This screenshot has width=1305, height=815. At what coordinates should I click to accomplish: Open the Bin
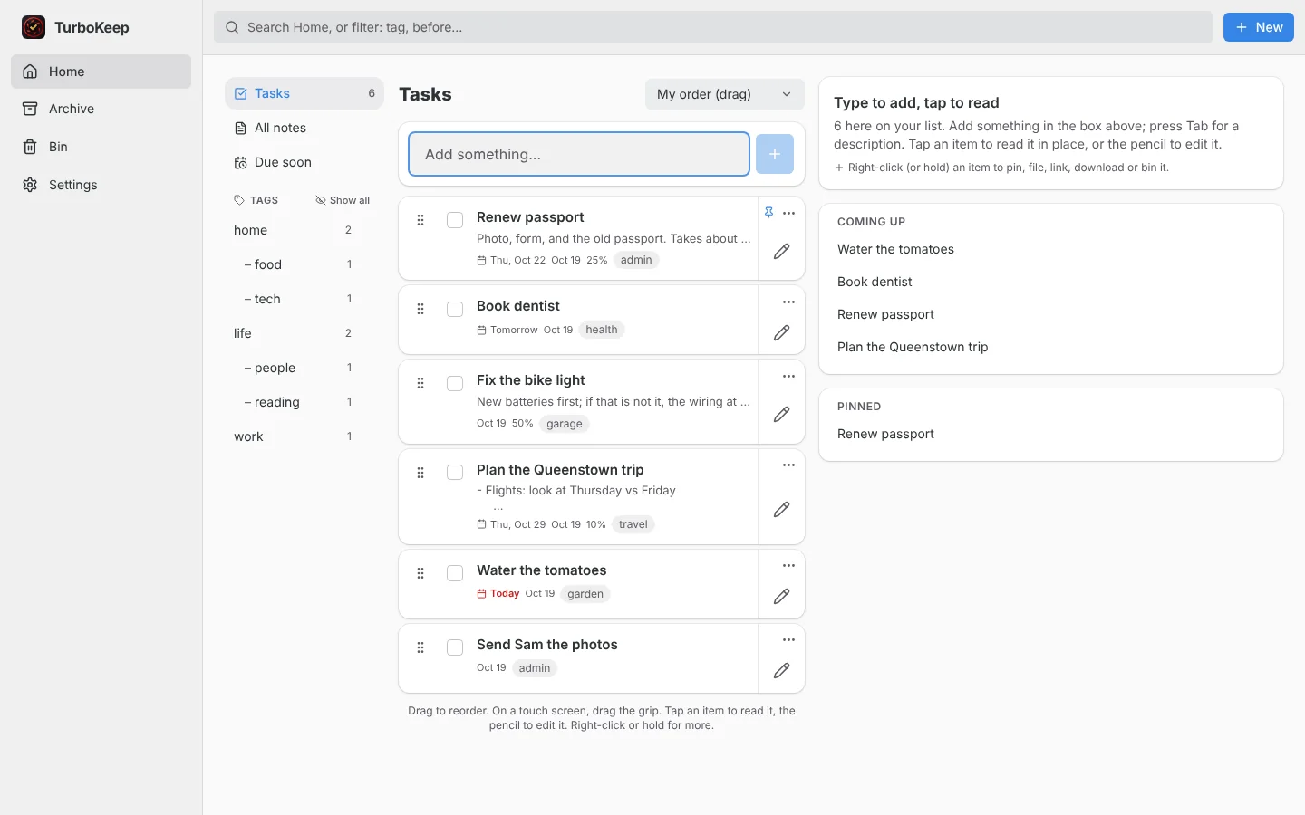click(101, 147)
